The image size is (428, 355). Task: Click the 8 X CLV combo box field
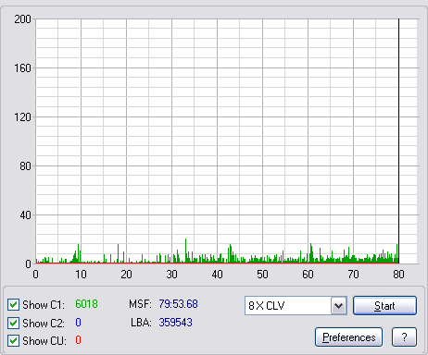[296, 306]
